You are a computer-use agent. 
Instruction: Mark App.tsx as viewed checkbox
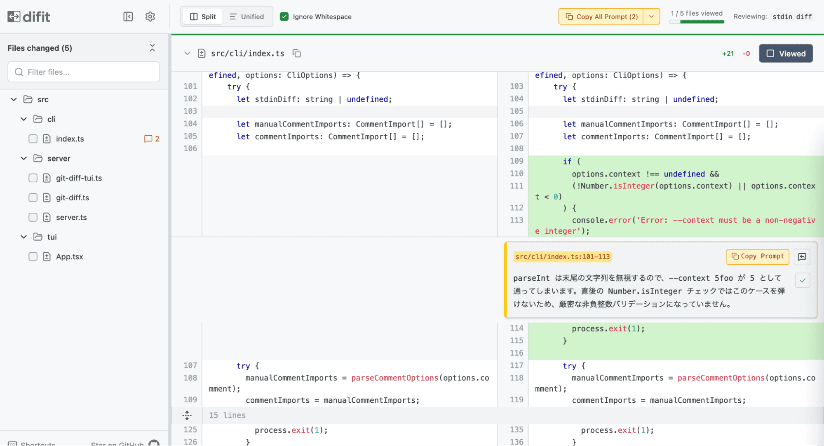33,257
